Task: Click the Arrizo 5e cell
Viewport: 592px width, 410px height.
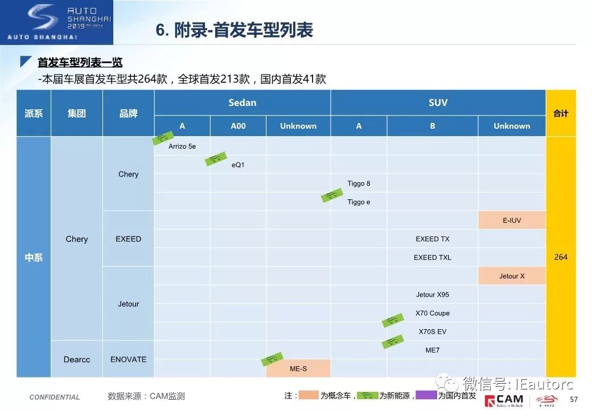Action: coord(182,146)
